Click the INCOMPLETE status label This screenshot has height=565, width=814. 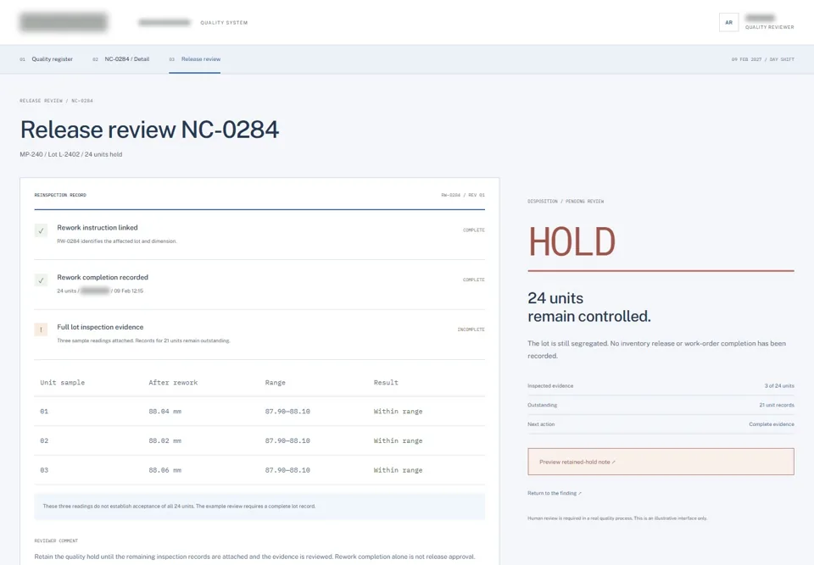pyautogui.click(x=471, y=330)
